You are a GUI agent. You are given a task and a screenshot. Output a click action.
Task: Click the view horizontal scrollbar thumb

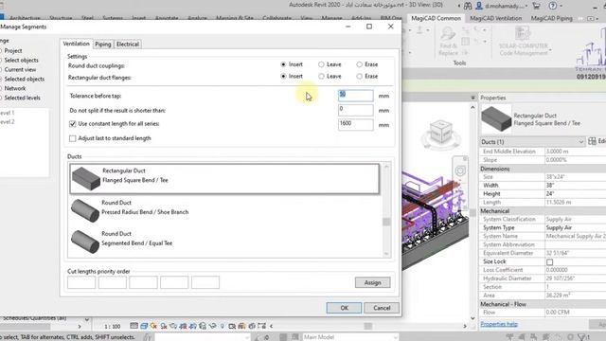[x=367, y=326]
